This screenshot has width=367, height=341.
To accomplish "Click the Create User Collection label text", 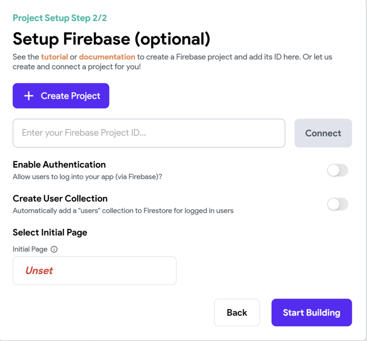I will (x=60, y=198).
